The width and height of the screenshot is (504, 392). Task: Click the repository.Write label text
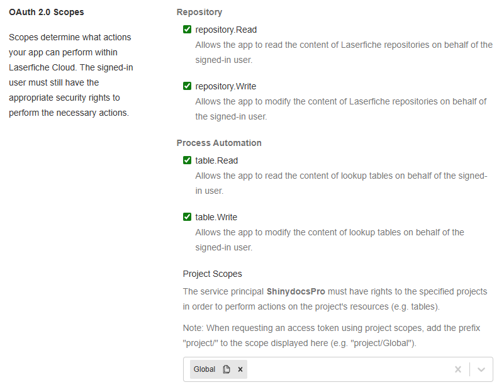point(226,86)
